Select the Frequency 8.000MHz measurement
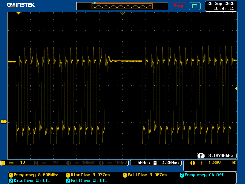The width and height of the screenshot is (245, 184). point(33,175)
